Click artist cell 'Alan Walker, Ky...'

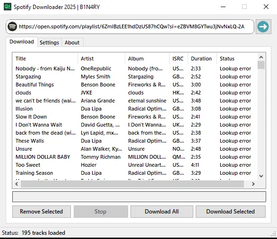(x=101, y=149)
